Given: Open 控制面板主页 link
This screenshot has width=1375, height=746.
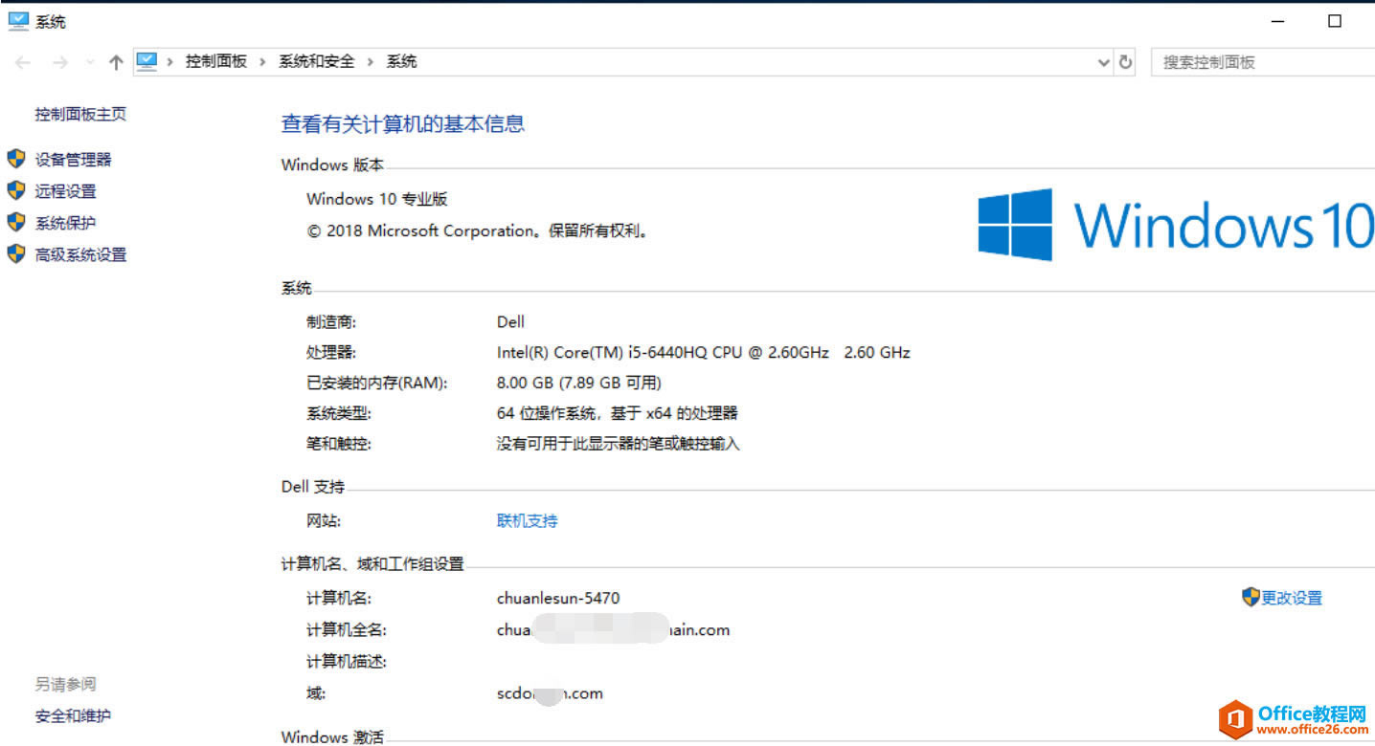Looking at the screenshot, I should tap(80, 114).
